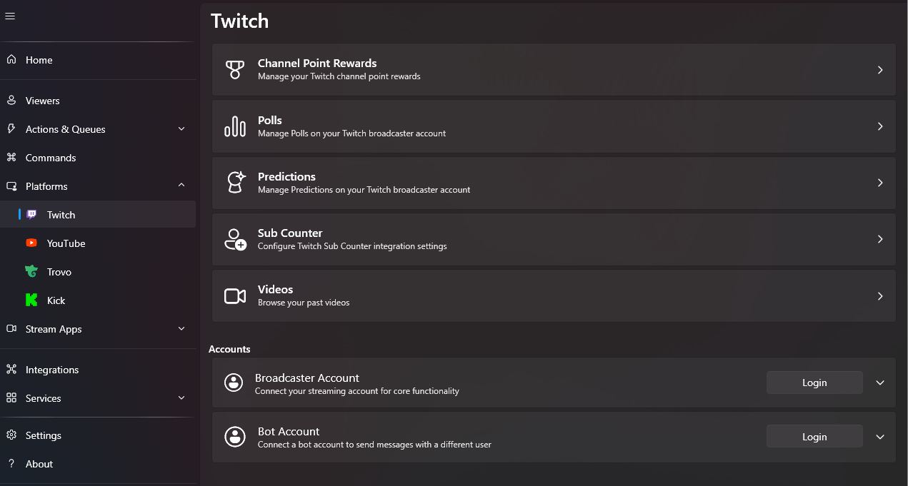Collapse the Platforms section
Screen dimensions: 908x486
click(181, 186)
